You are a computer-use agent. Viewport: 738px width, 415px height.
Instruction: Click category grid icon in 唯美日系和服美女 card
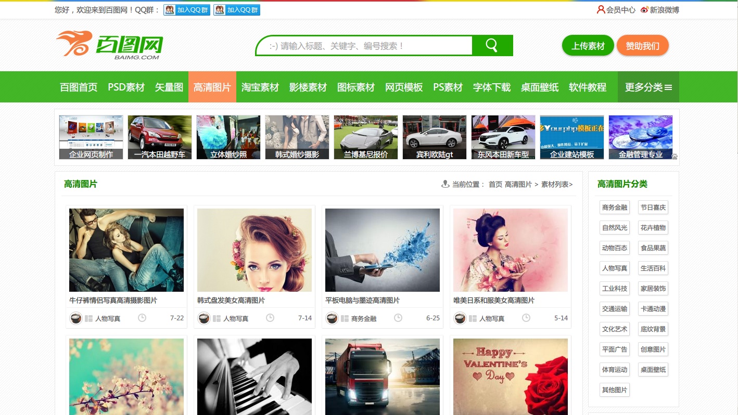pos(473,318)
